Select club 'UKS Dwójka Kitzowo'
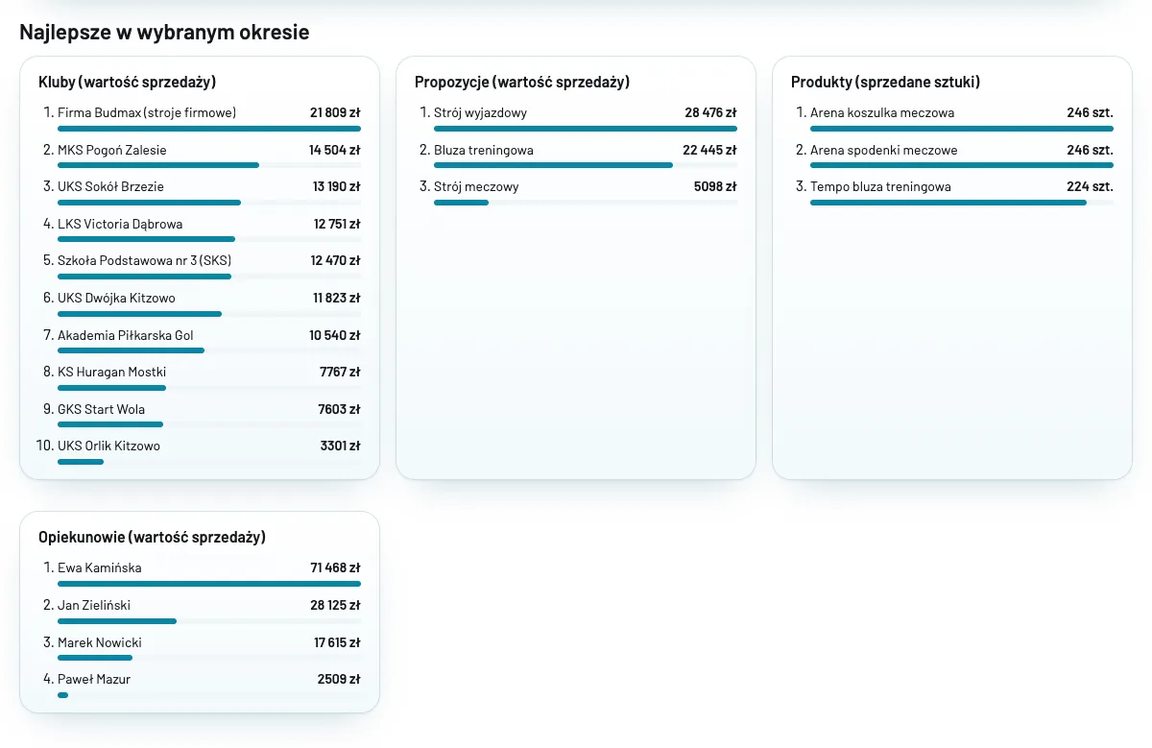Screen dimensions: 1152x748 (x=116, y=298)
